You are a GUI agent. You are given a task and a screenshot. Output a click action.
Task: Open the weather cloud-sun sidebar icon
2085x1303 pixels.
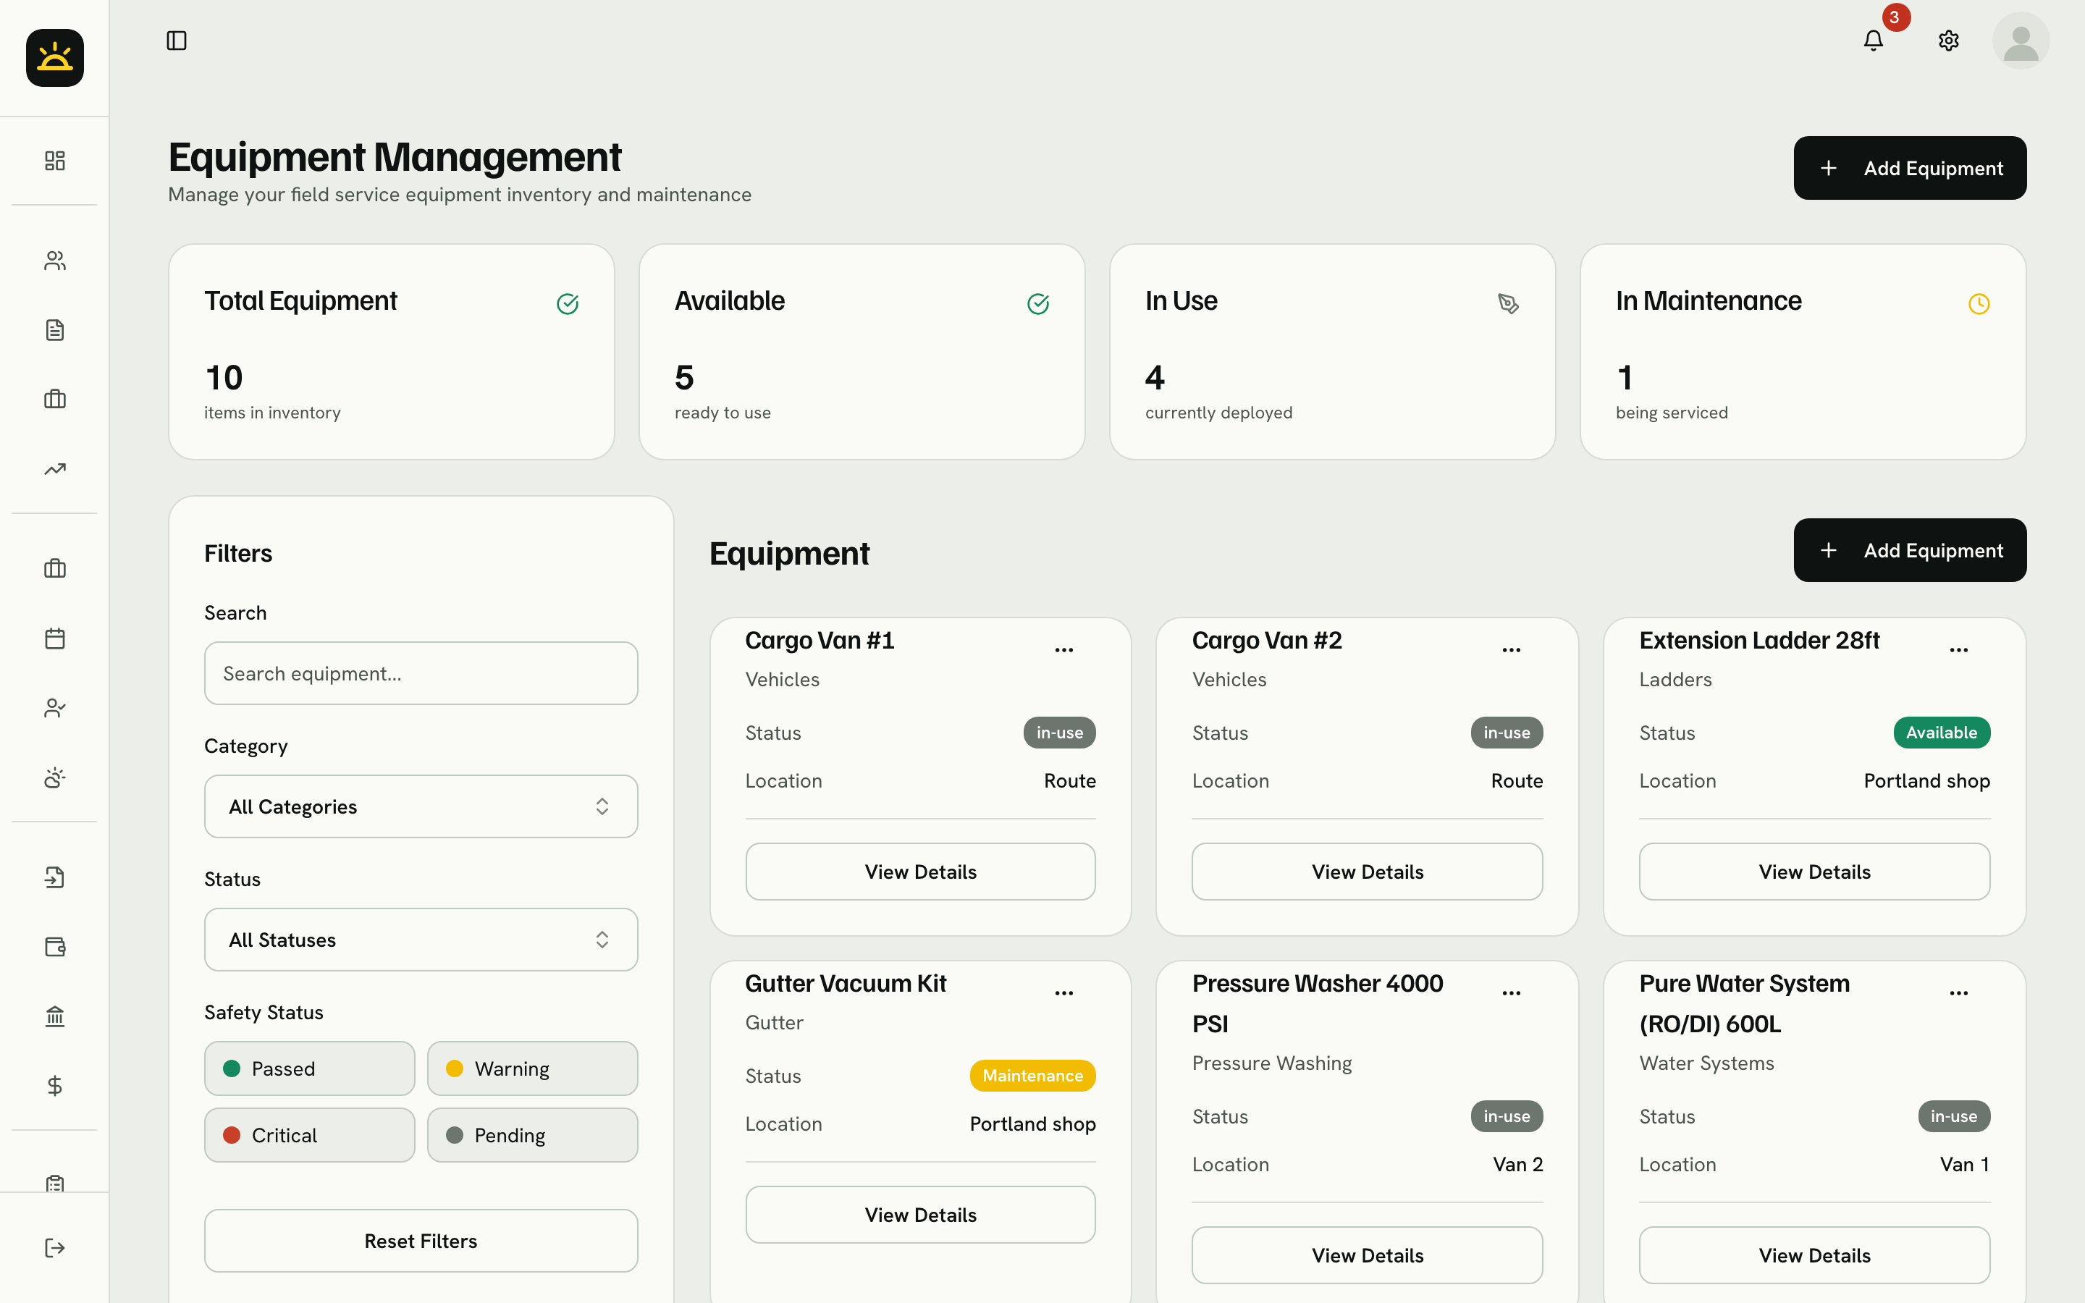click(54, 777)
